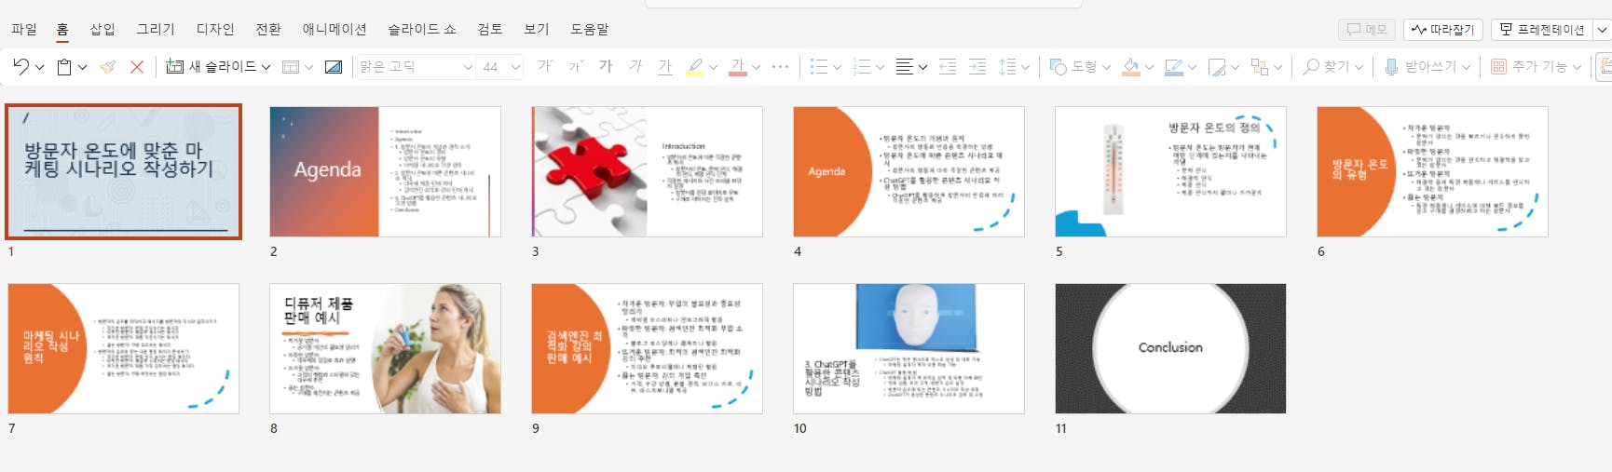Toggle Italic 가 formatting
Image resolution: width=1612 pixels, height=472 pixels.
coord(635,66)
